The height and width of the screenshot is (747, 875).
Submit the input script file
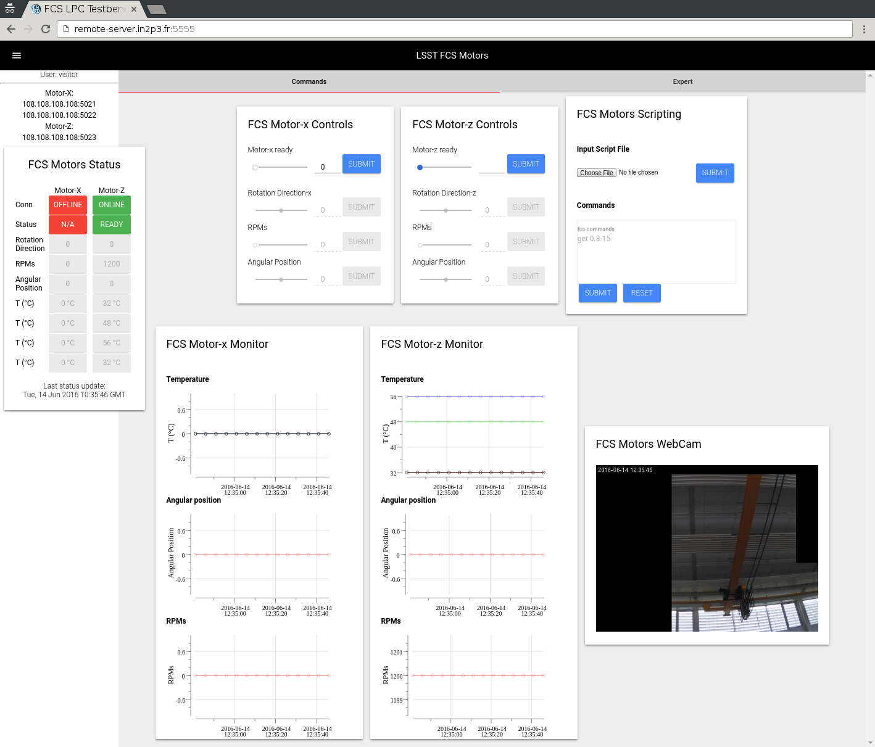pyautogui.click(x=715, y=173)
